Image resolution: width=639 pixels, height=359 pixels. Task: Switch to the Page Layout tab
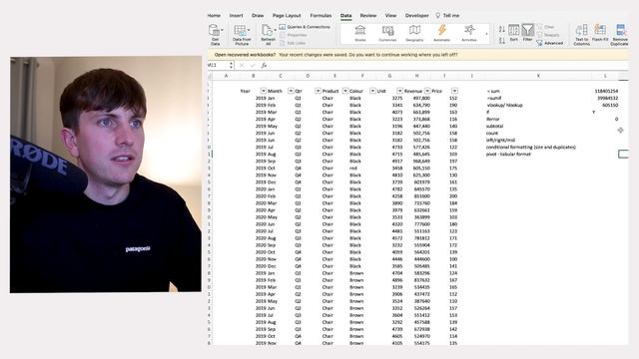(x=287, y=16)
